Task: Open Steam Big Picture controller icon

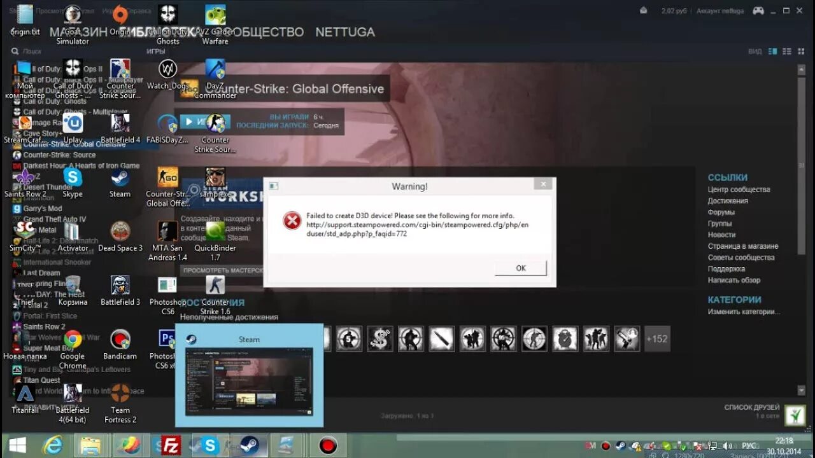Action: click(x=758, y=11)
